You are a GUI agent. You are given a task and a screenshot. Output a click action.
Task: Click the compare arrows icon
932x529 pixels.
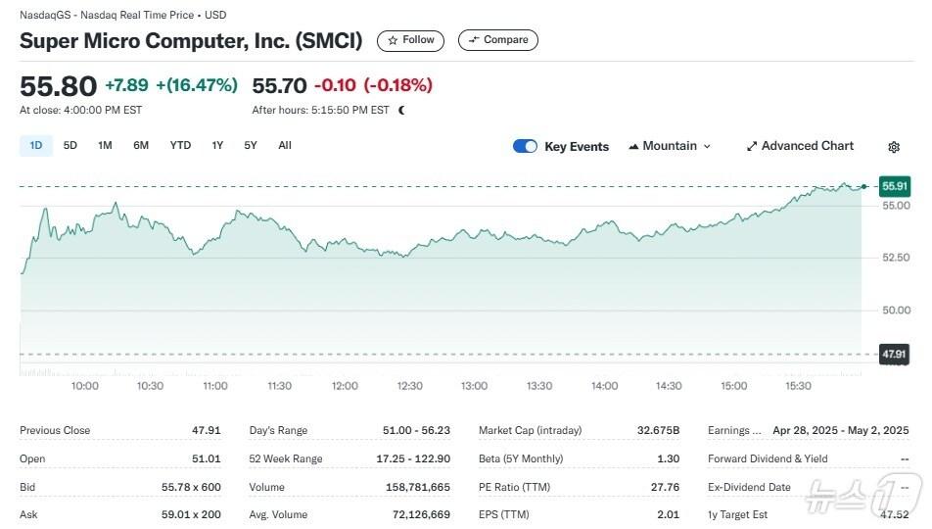(474, 40)
